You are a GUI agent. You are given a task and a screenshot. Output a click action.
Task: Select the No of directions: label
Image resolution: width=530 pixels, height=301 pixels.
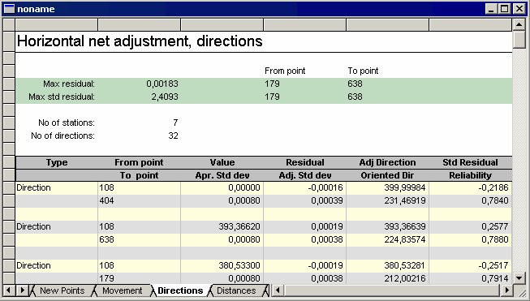pos(62,135)
